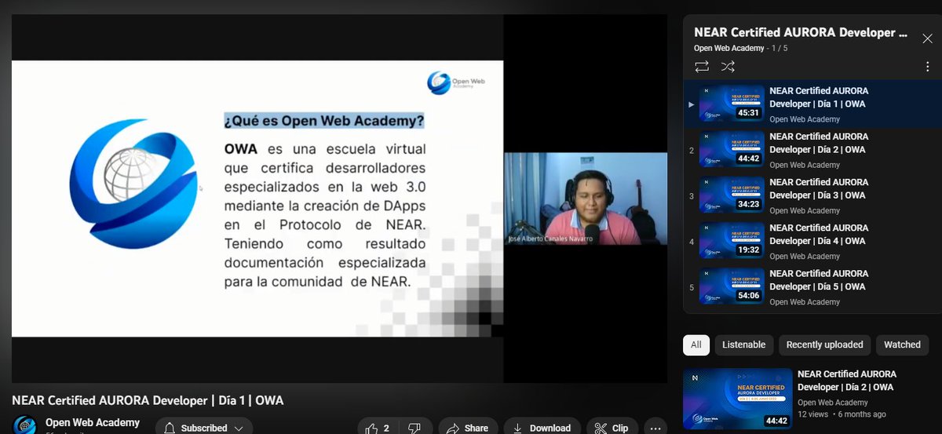Select the Recently uploaded filter chip

[824, 345]
